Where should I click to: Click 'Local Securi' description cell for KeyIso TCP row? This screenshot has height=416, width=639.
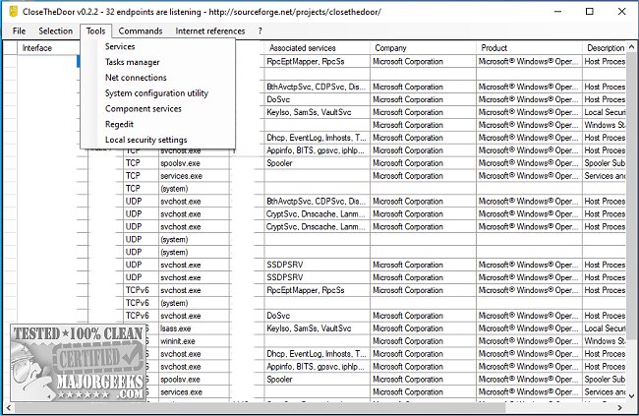coord(605,112)
